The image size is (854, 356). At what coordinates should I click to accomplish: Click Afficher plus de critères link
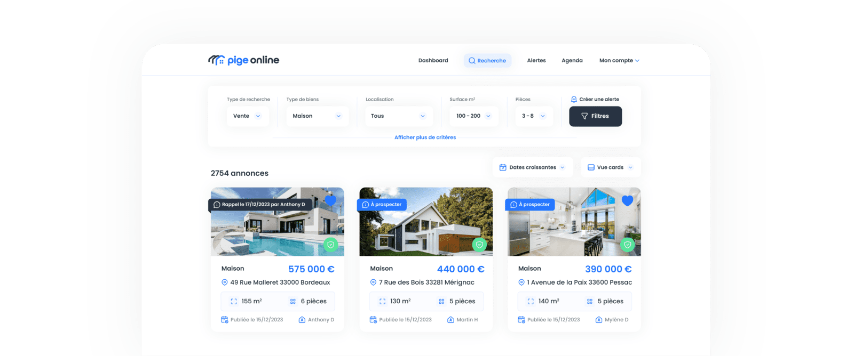click(425, 137)
